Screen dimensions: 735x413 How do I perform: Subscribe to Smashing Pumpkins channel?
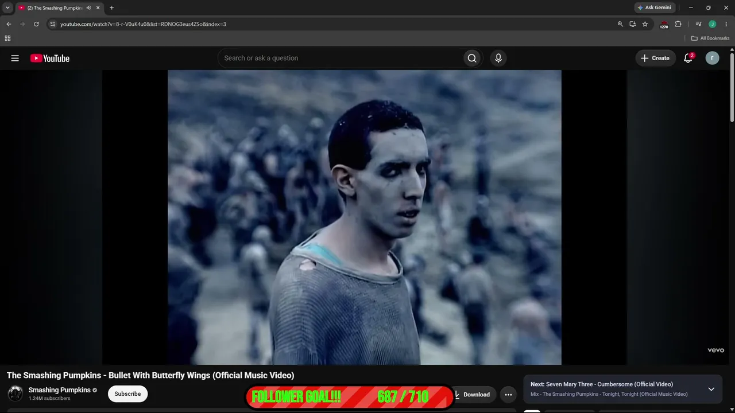pyautogui.click(x=127, y=394)
